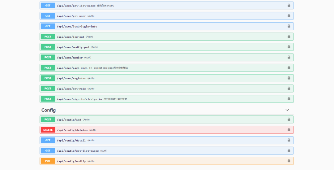Click lock icon on /api/config/add row
This screenshot has width=334, height=170.
point(289,119)
